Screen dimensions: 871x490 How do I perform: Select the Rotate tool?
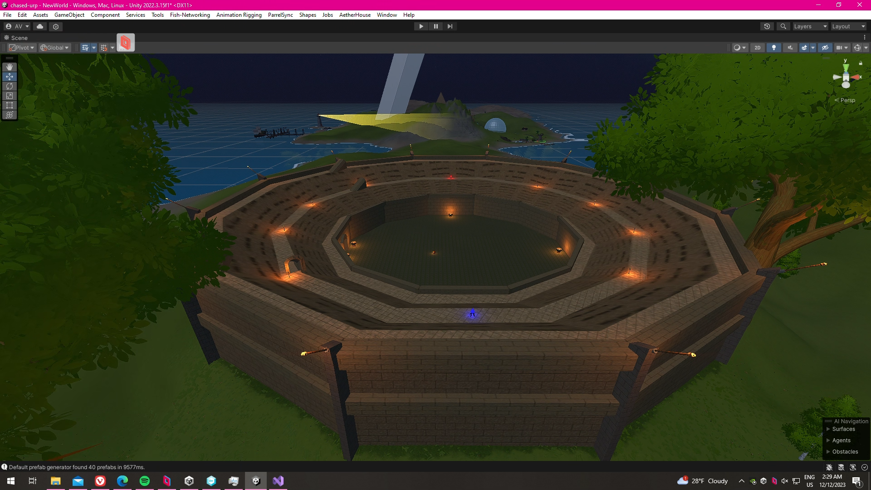point(10,86)
